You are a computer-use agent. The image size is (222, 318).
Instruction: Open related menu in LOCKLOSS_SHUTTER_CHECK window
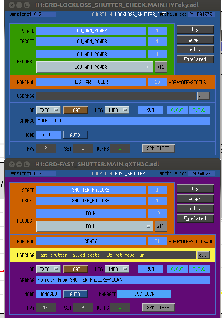click(x=195, y=59)
